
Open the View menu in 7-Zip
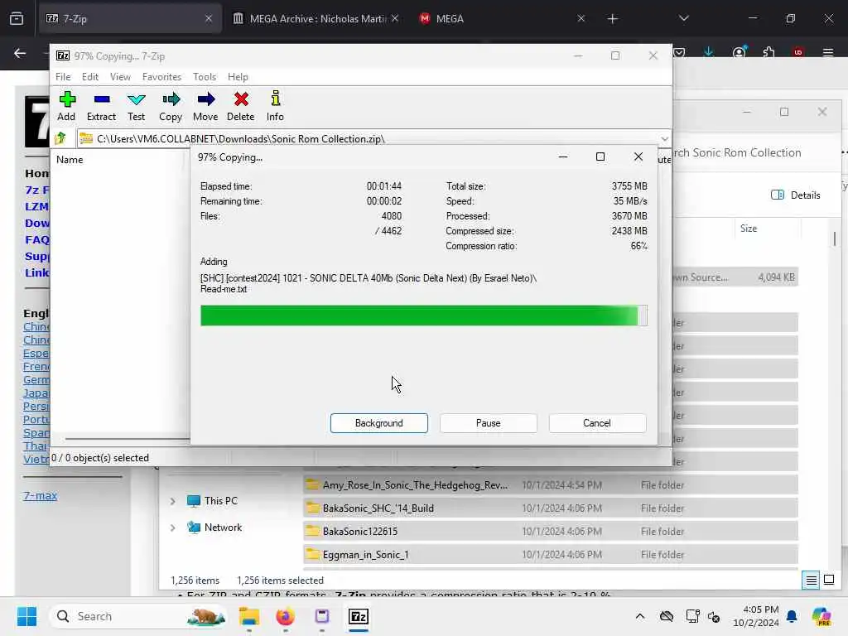(120, 77)
